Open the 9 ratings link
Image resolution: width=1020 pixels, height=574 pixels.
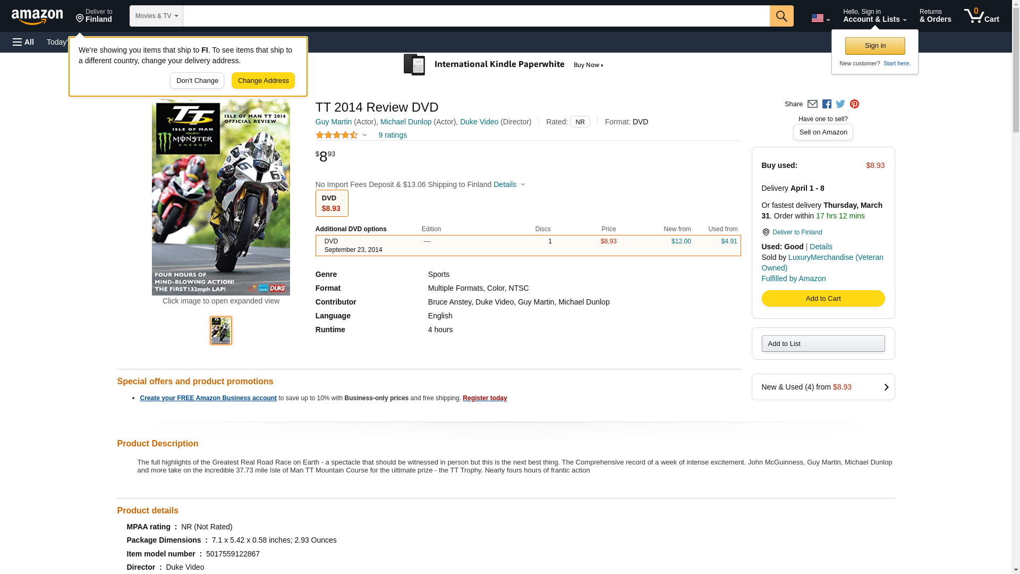click(392, 135)
